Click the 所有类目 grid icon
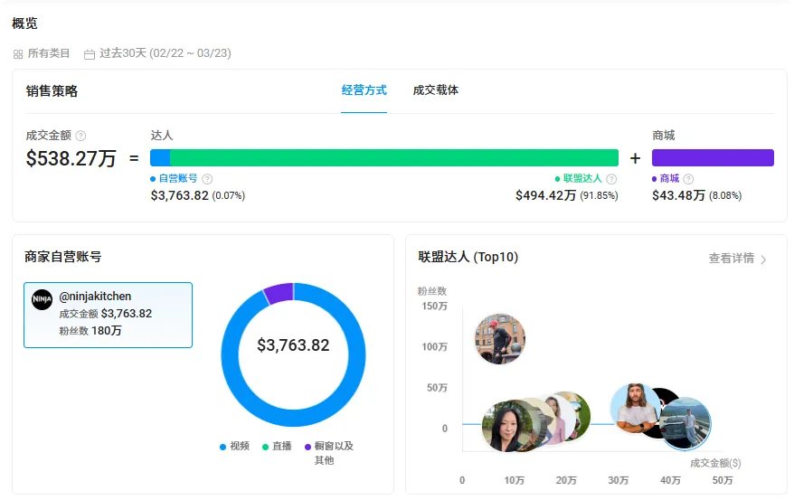Screen dimensions: 794x500 point(18,54)
